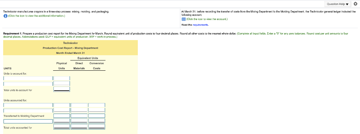
Task: Select second Physical Units box under 'Units to account for'
Action: [62, 83]
